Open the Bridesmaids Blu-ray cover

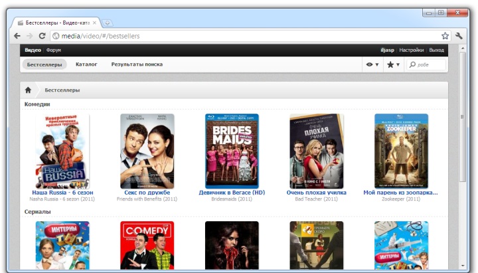tap(232, 151)
